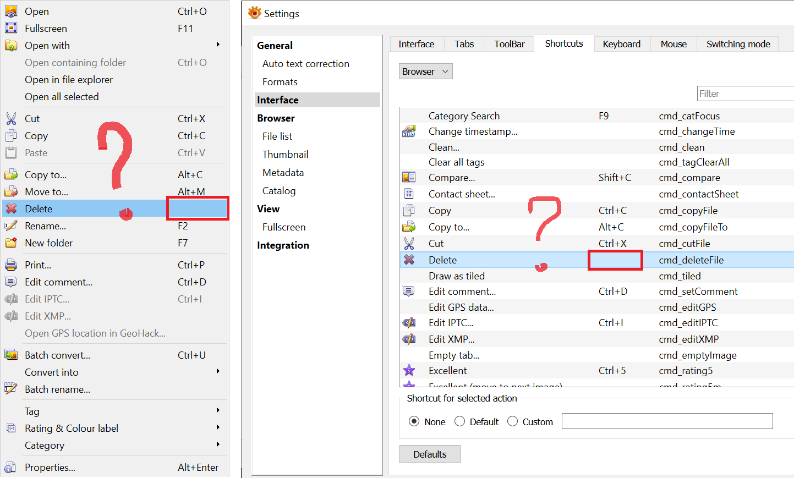Click the Rename pencil icon
Screen dimensions: 794x478
click(11, 226)
